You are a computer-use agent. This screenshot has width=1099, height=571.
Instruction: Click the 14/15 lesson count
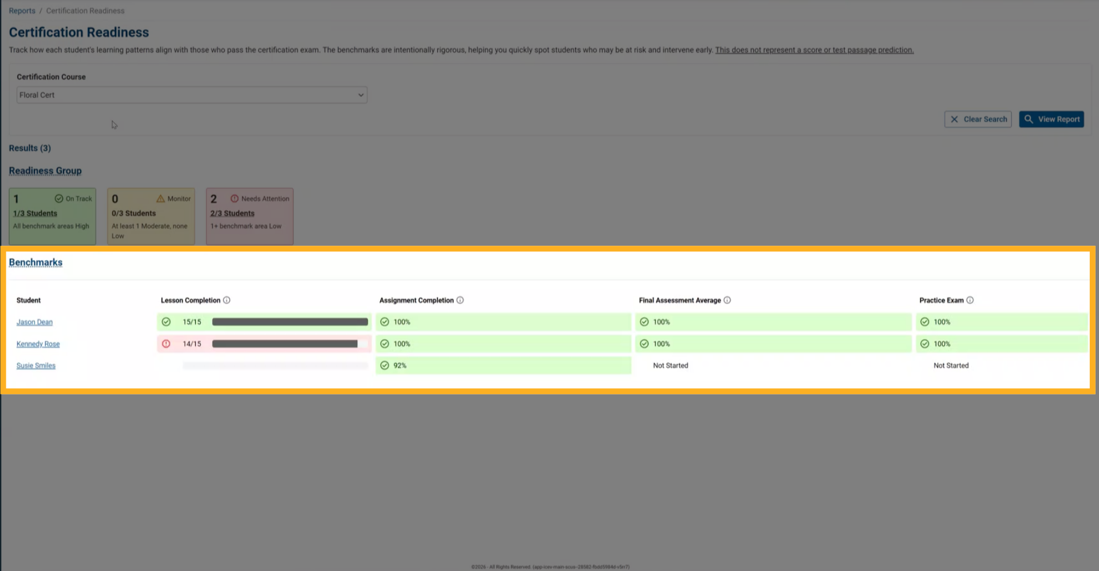[x=192, y=344]
